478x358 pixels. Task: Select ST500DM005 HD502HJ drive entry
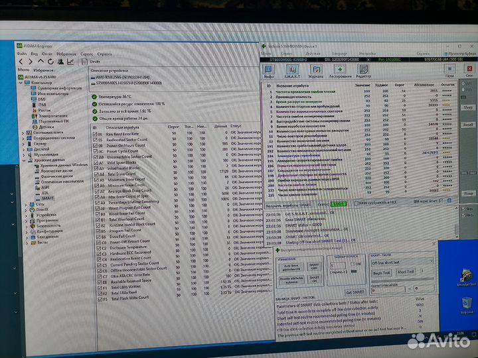tap(126, 83)
